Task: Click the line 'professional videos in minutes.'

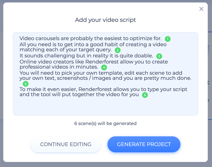Action: (x=59, y=67)
